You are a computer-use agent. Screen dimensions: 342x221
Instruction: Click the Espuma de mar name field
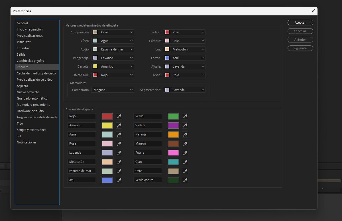pos(82,171)
